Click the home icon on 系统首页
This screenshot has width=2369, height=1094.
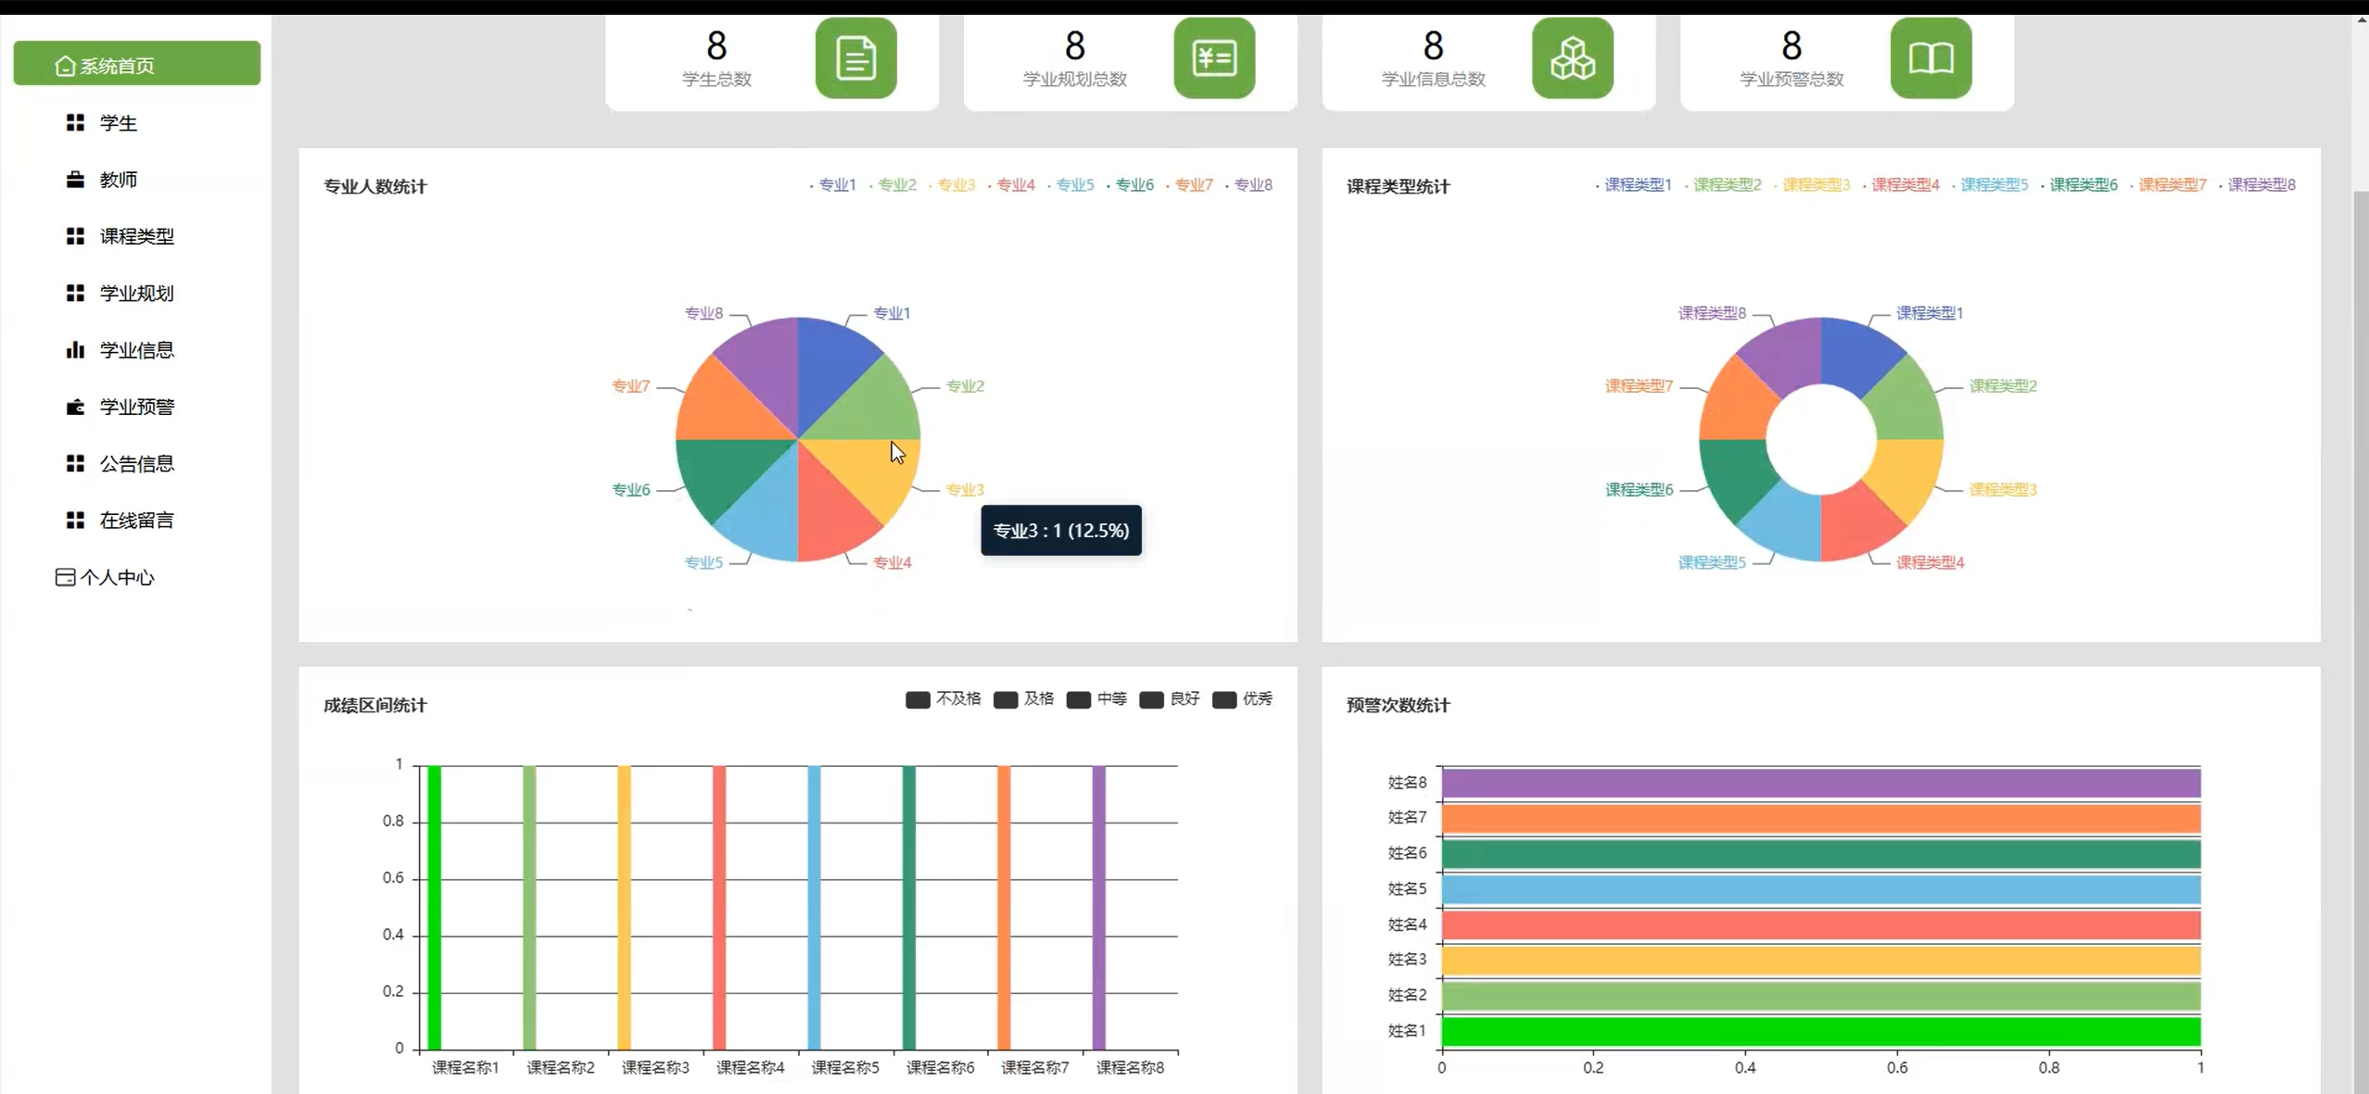65,66
